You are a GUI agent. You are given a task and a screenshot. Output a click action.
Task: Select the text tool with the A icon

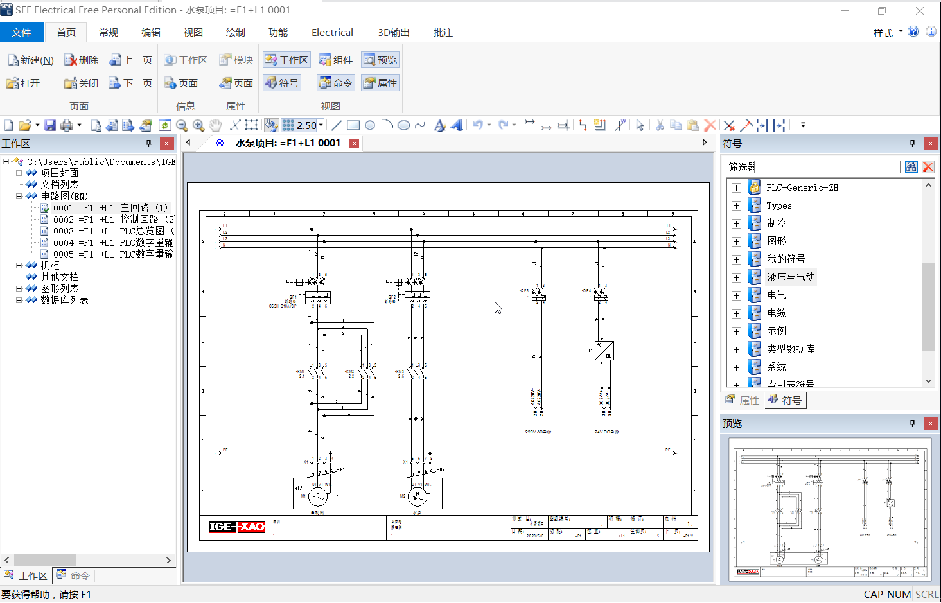point(439,125)
